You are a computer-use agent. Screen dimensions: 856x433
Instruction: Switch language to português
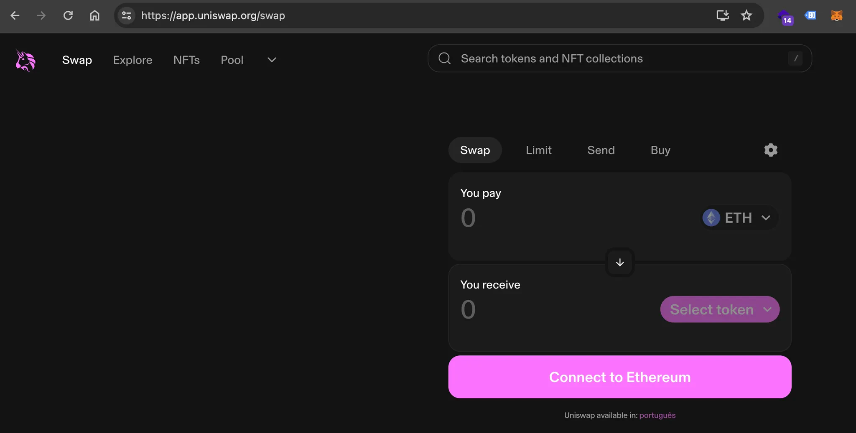point(657,415)
